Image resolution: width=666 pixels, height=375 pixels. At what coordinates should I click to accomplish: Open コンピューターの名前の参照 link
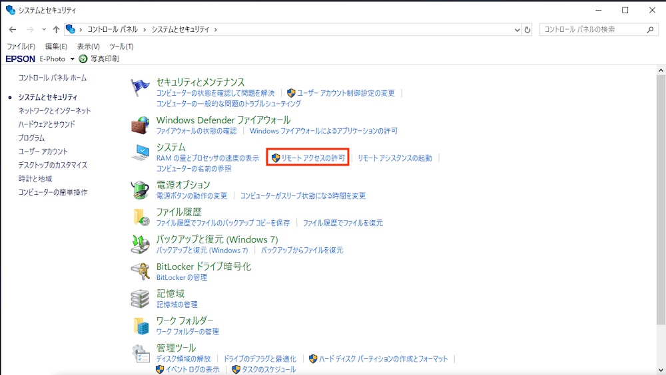pyautogui.click(x=194, y=168)
